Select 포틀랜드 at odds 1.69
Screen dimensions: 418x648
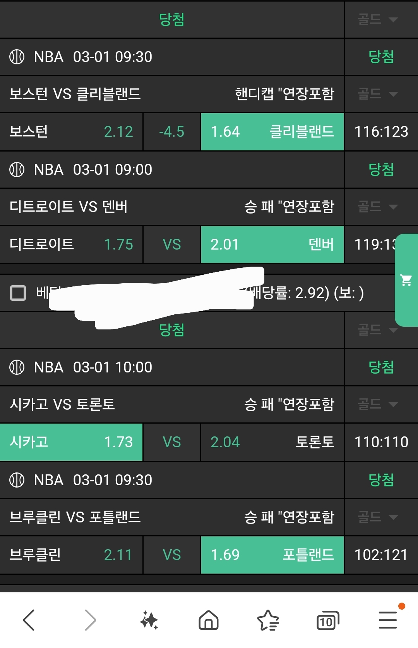pyautogui.click(x=272, y=555)
